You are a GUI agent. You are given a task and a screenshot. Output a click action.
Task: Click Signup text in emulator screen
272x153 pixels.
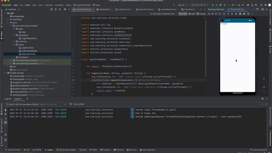(x=225, y=24)
